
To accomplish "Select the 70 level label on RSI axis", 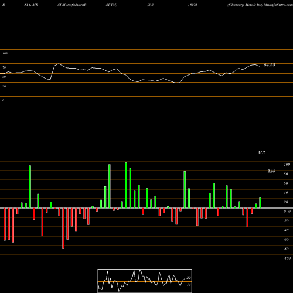I will coord(4,67).
